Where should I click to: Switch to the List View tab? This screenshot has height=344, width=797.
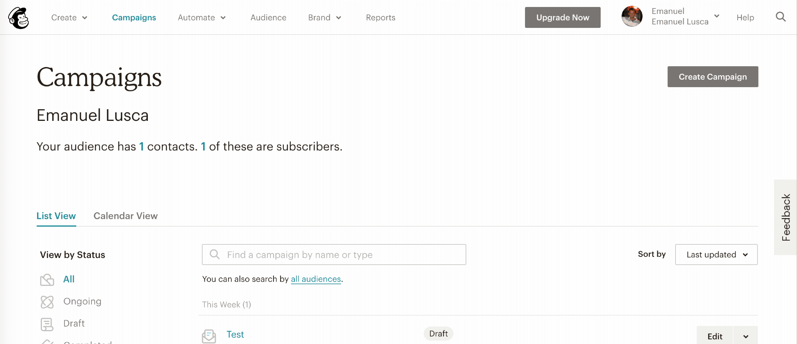pyautogui.click(x=56, y=216)
